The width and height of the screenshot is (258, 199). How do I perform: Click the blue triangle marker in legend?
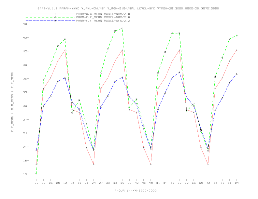pos(55,21)
